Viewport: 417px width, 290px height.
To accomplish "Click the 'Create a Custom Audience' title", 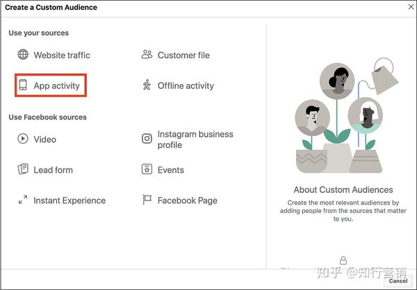I will [51, 8].
